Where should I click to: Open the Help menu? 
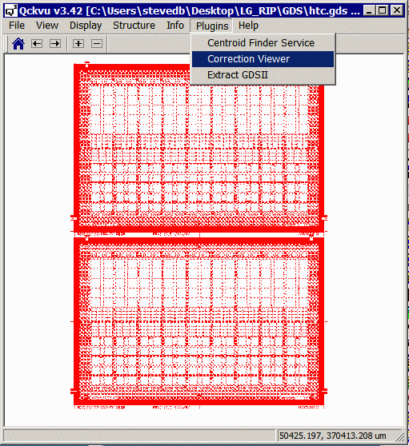248,26
